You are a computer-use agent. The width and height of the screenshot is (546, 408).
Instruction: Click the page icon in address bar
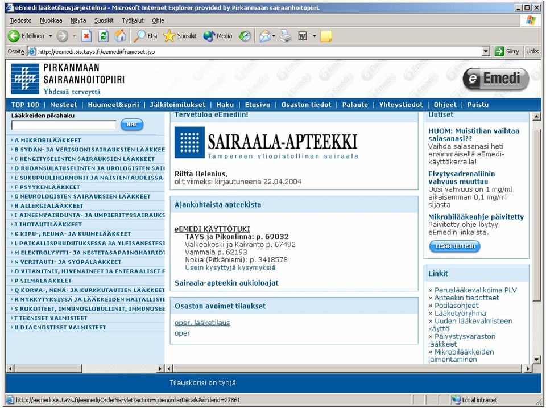[x=32, y=52]
